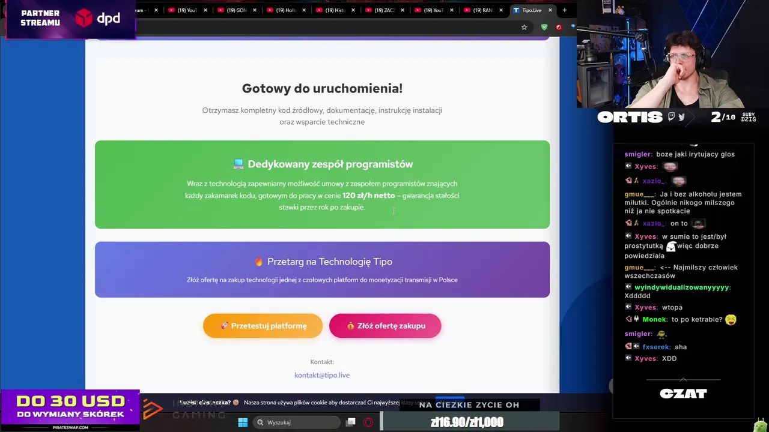This screenshot has width=769, height=432.
Task: Open the Opera browser taskbar icon
Action: coord(368,422)
